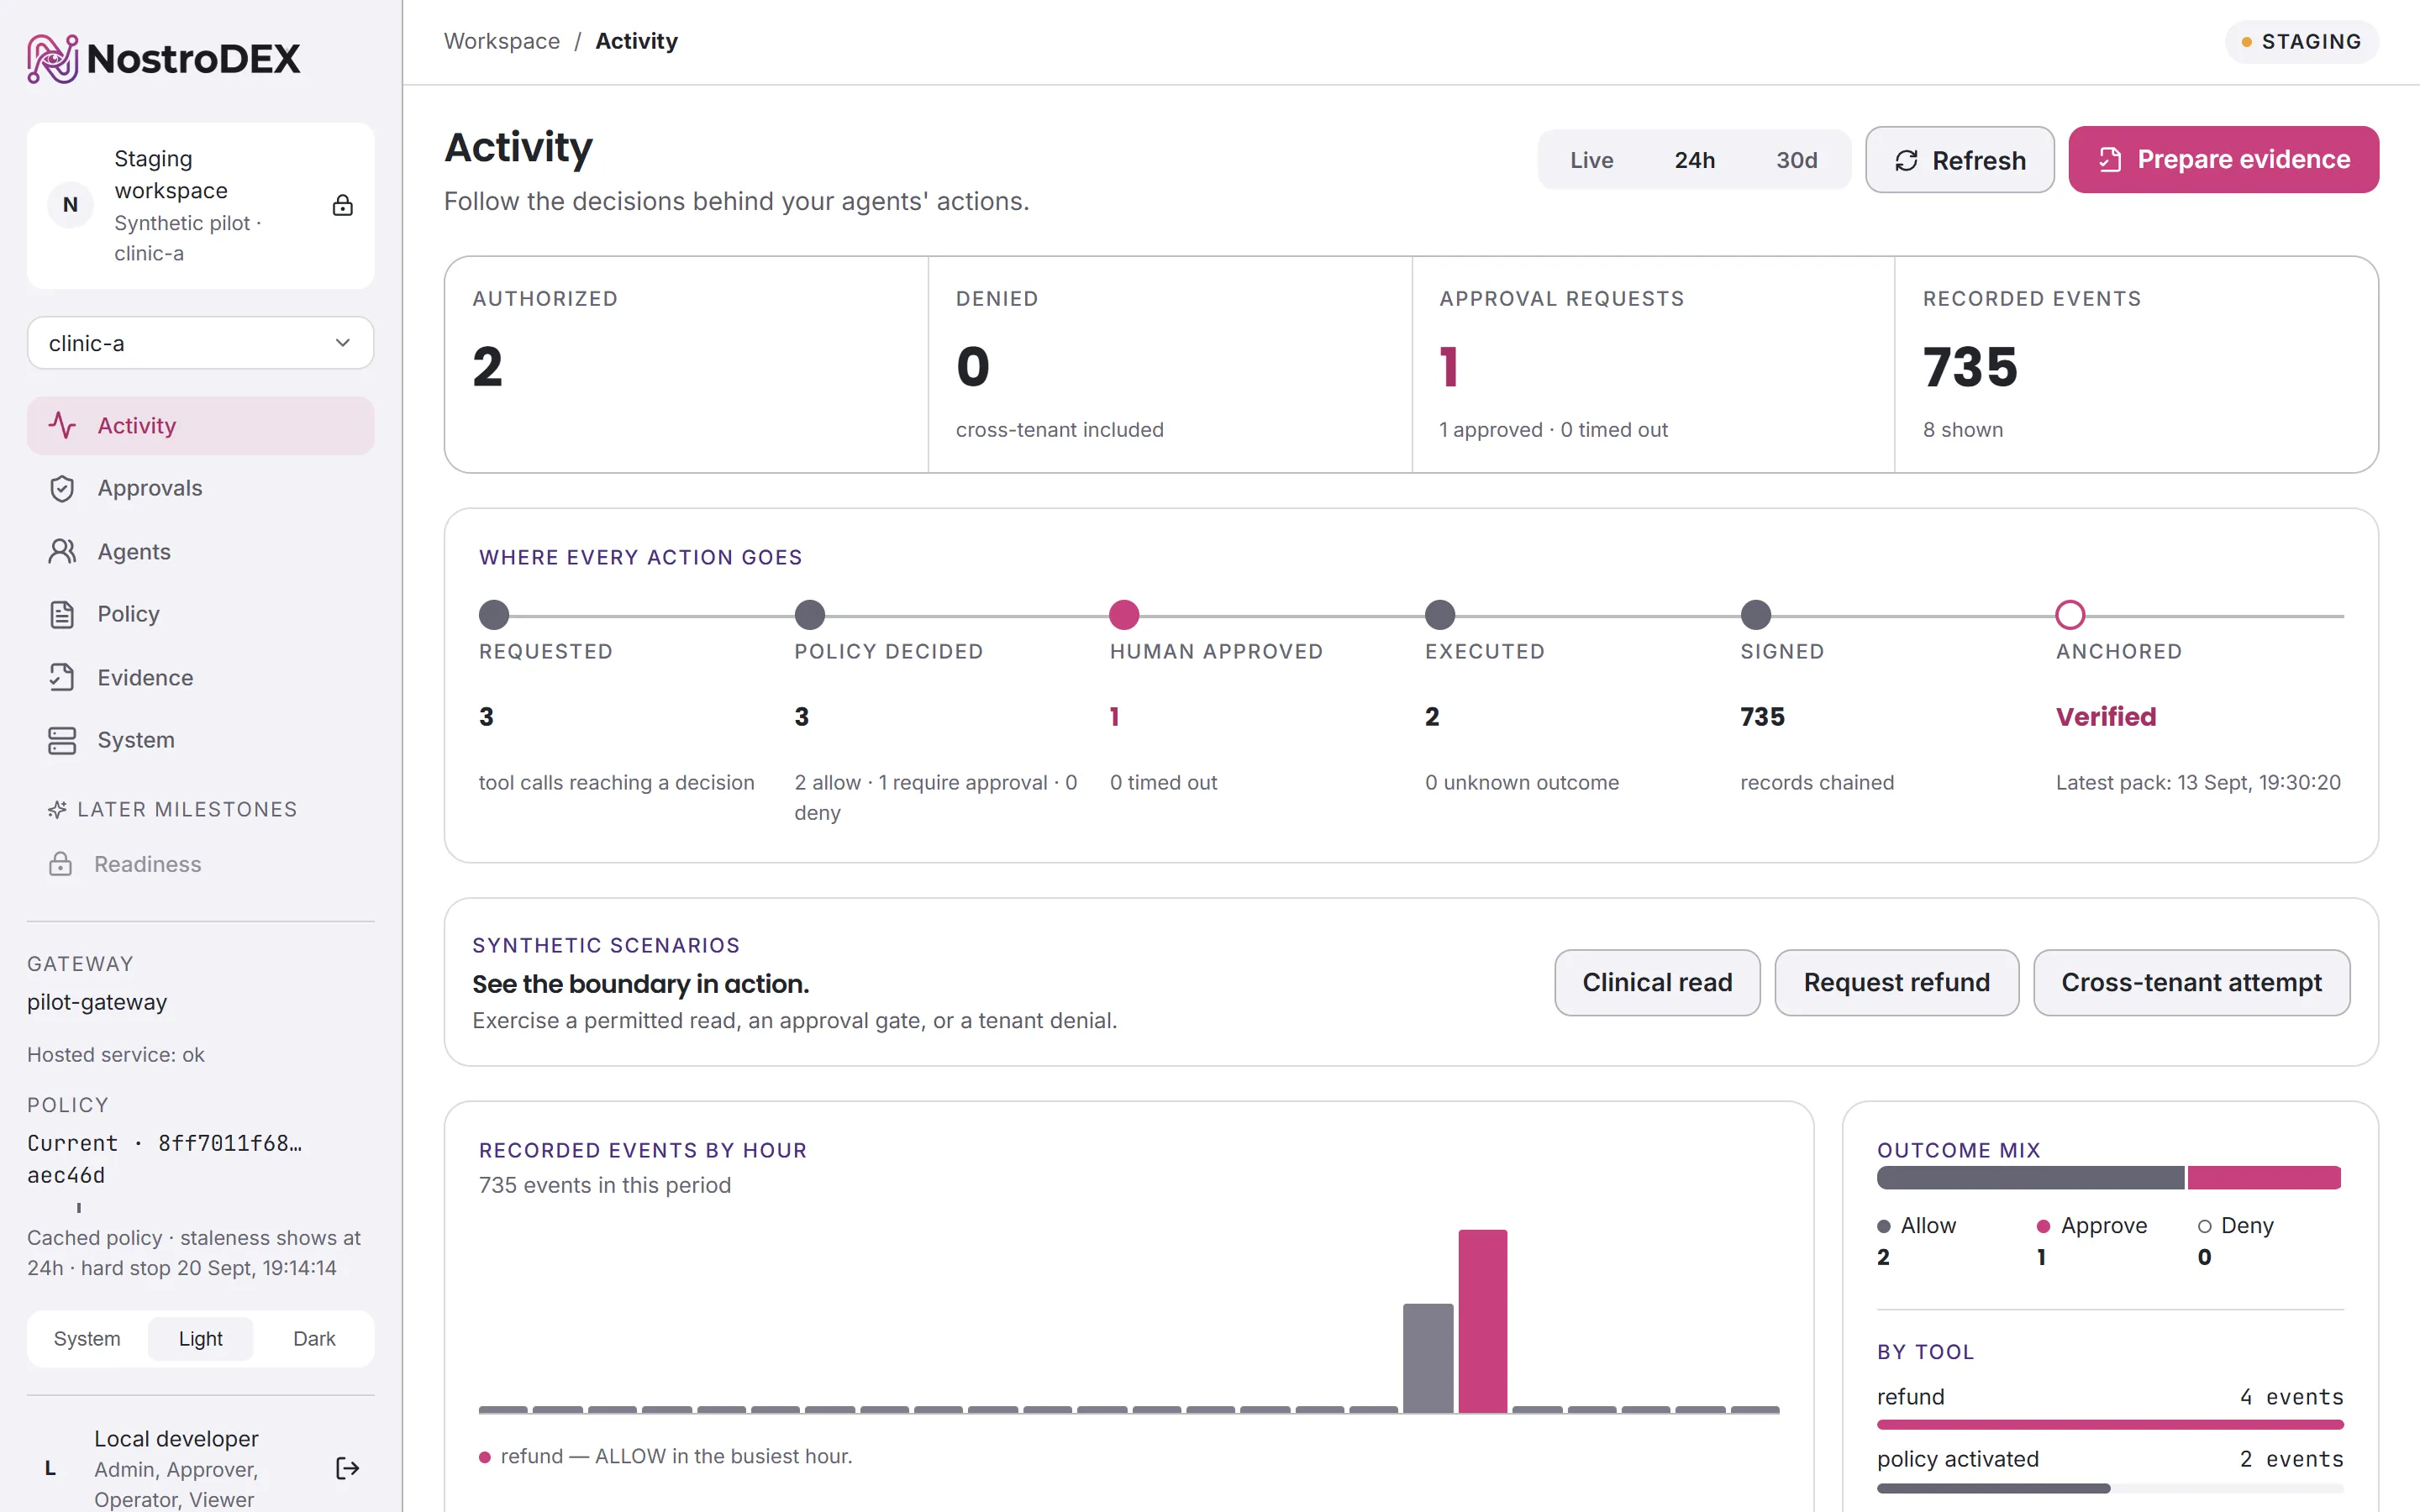Viewport: 2420px width, 1512px height.
Task: Click the Approve legend dot
Action: click(2044, 1226)
